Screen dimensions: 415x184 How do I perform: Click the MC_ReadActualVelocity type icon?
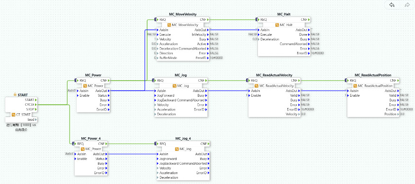coord(256,86)
